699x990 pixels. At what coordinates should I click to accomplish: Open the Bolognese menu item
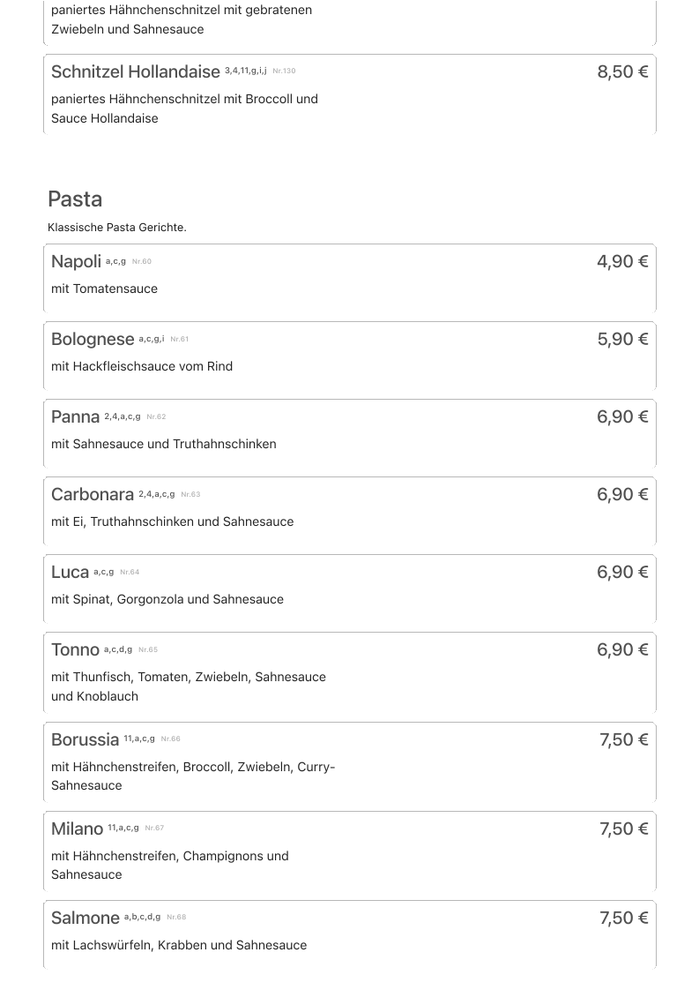(93, 340)
